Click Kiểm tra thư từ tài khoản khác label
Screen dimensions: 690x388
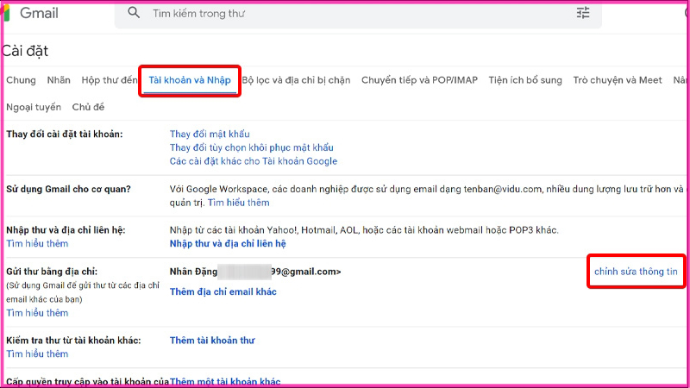73,341
